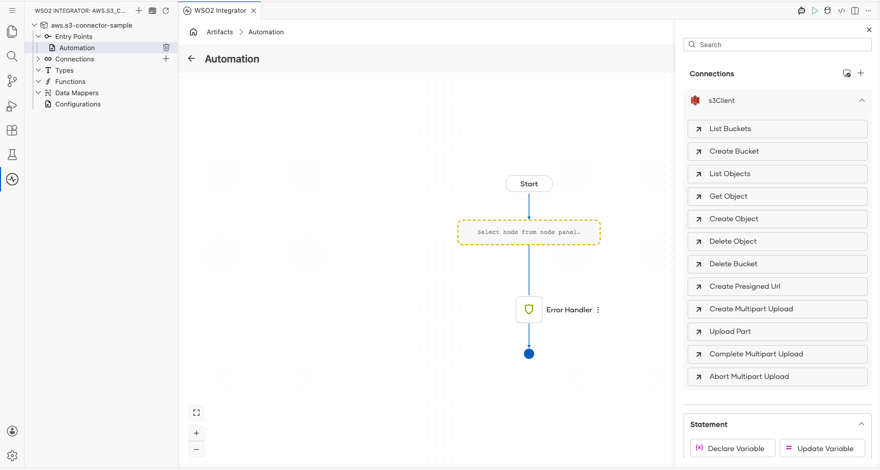Add a Declare Variable statement
The width and height of the screenshot is (880, 470).
733,448
